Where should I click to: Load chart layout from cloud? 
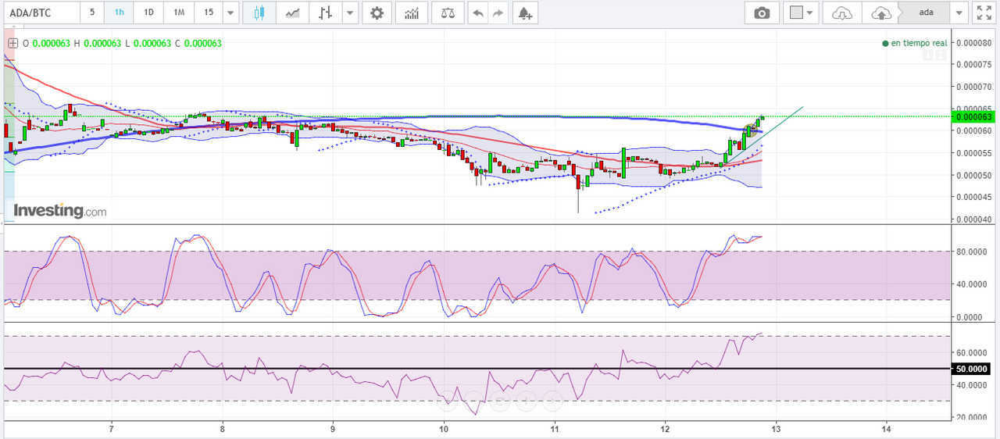tap(842, 12)
